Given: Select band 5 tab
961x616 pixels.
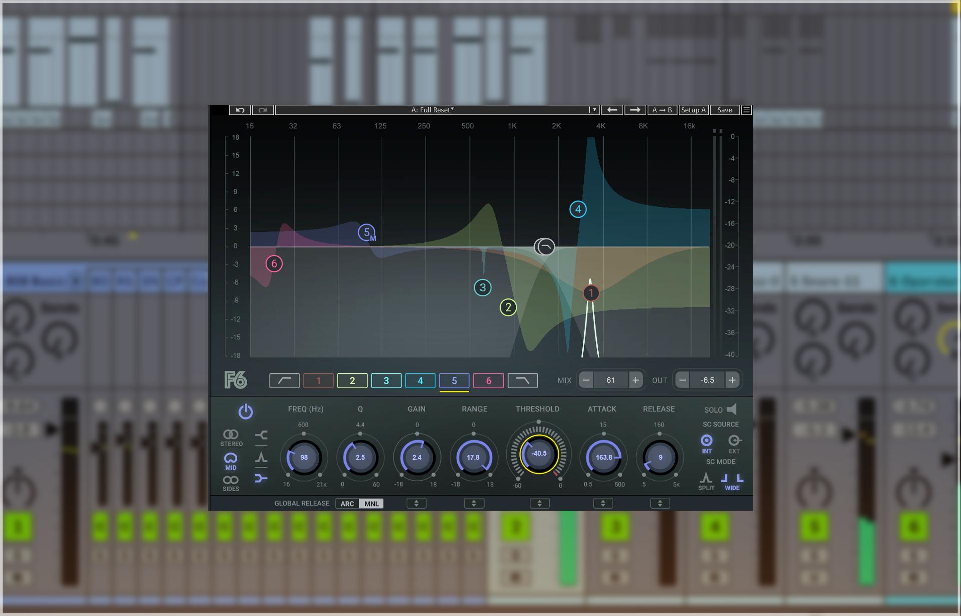Looking at the screenshot, I should pyautogui.click(x=454, y=381).
